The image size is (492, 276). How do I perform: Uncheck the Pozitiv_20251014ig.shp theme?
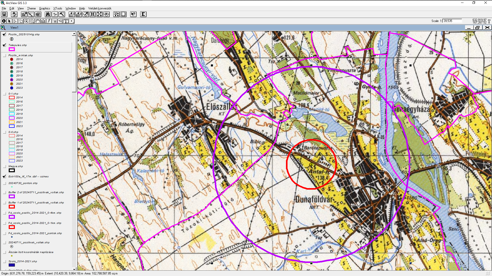(x=4, y=34)
